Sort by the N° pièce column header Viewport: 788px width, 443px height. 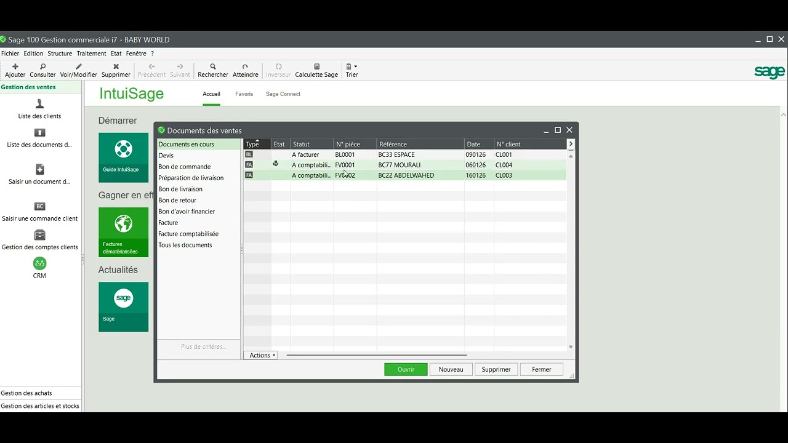tap(355, 144)
